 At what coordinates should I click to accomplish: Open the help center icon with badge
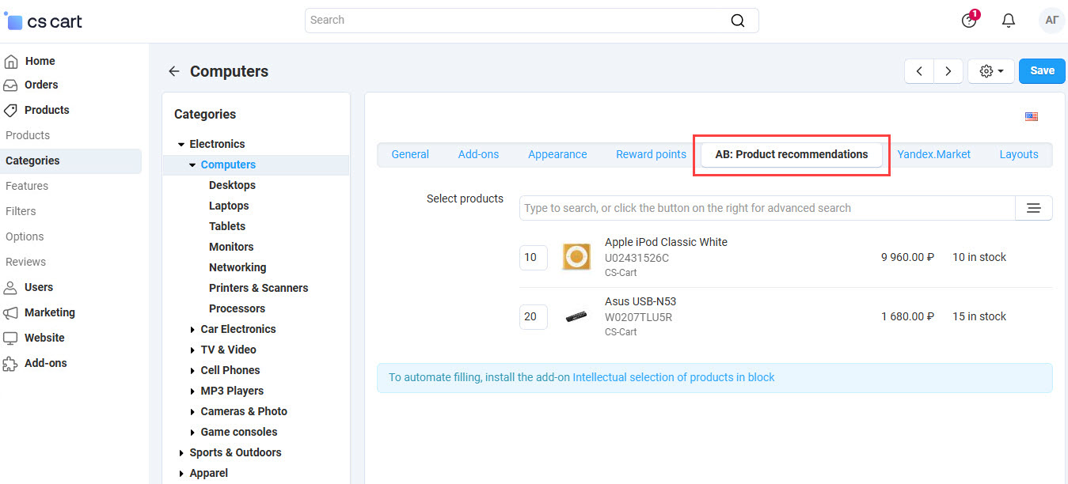pos(970,20)
